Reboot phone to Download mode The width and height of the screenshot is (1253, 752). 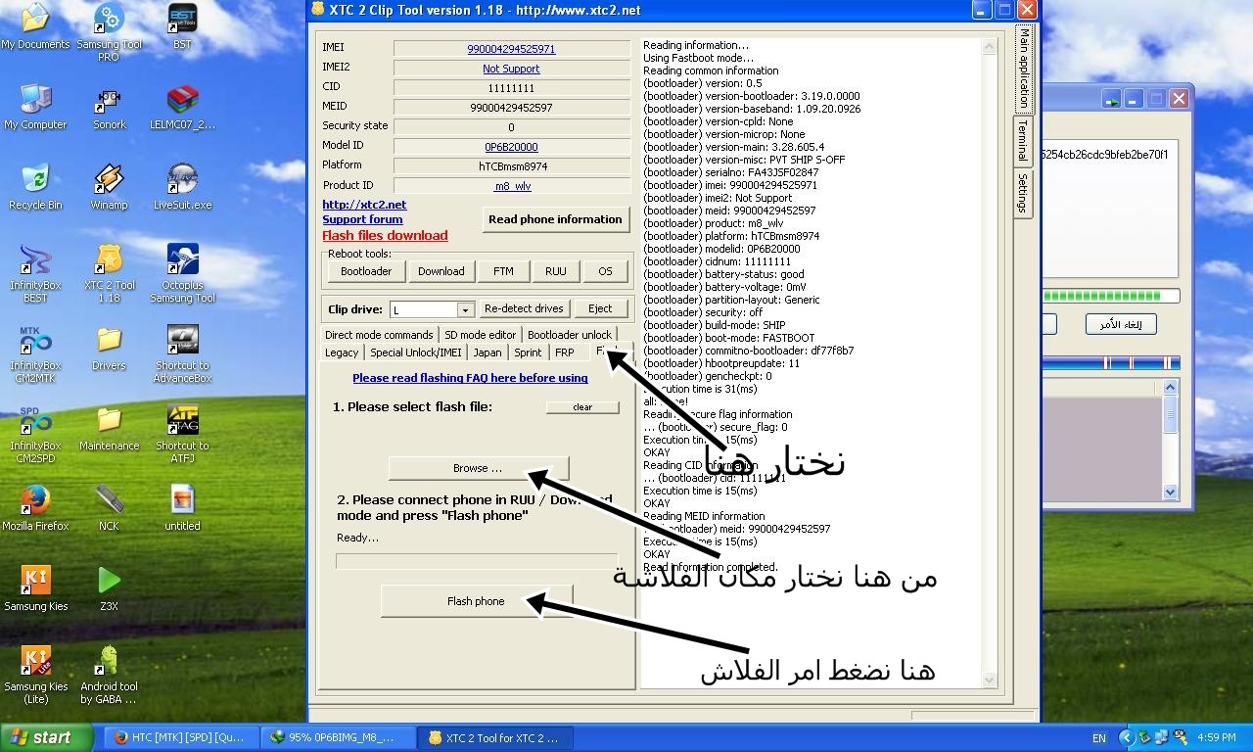coord(441,271)
